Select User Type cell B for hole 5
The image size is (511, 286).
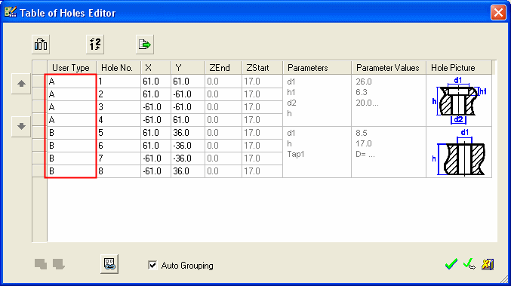[72, 133]
